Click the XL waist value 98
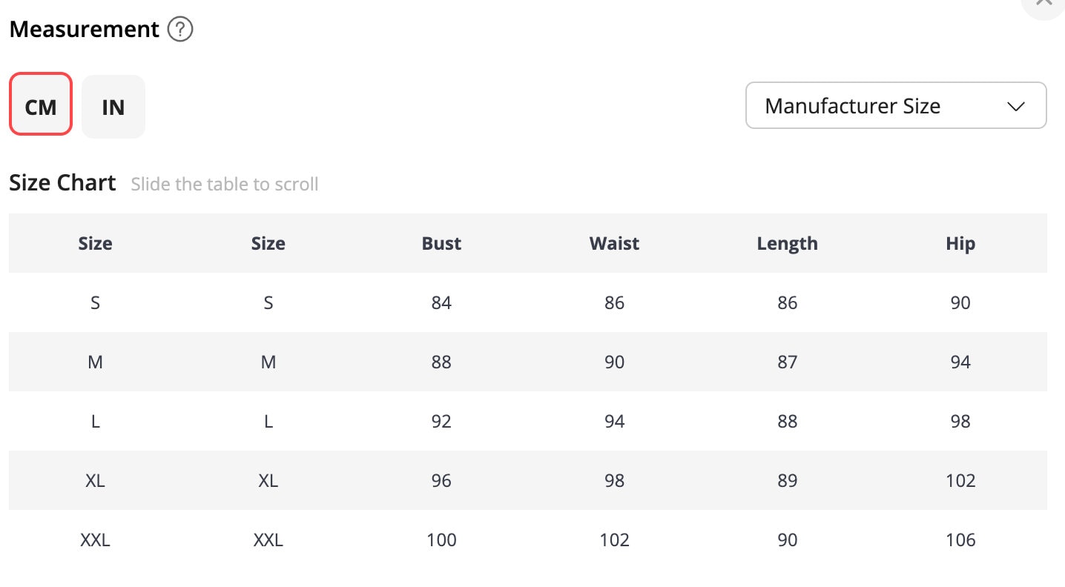This screenshot has height=587, width=1065. (614, 480)
